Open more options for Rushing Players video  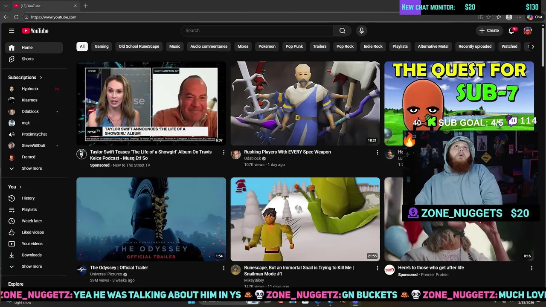point(378,152)
